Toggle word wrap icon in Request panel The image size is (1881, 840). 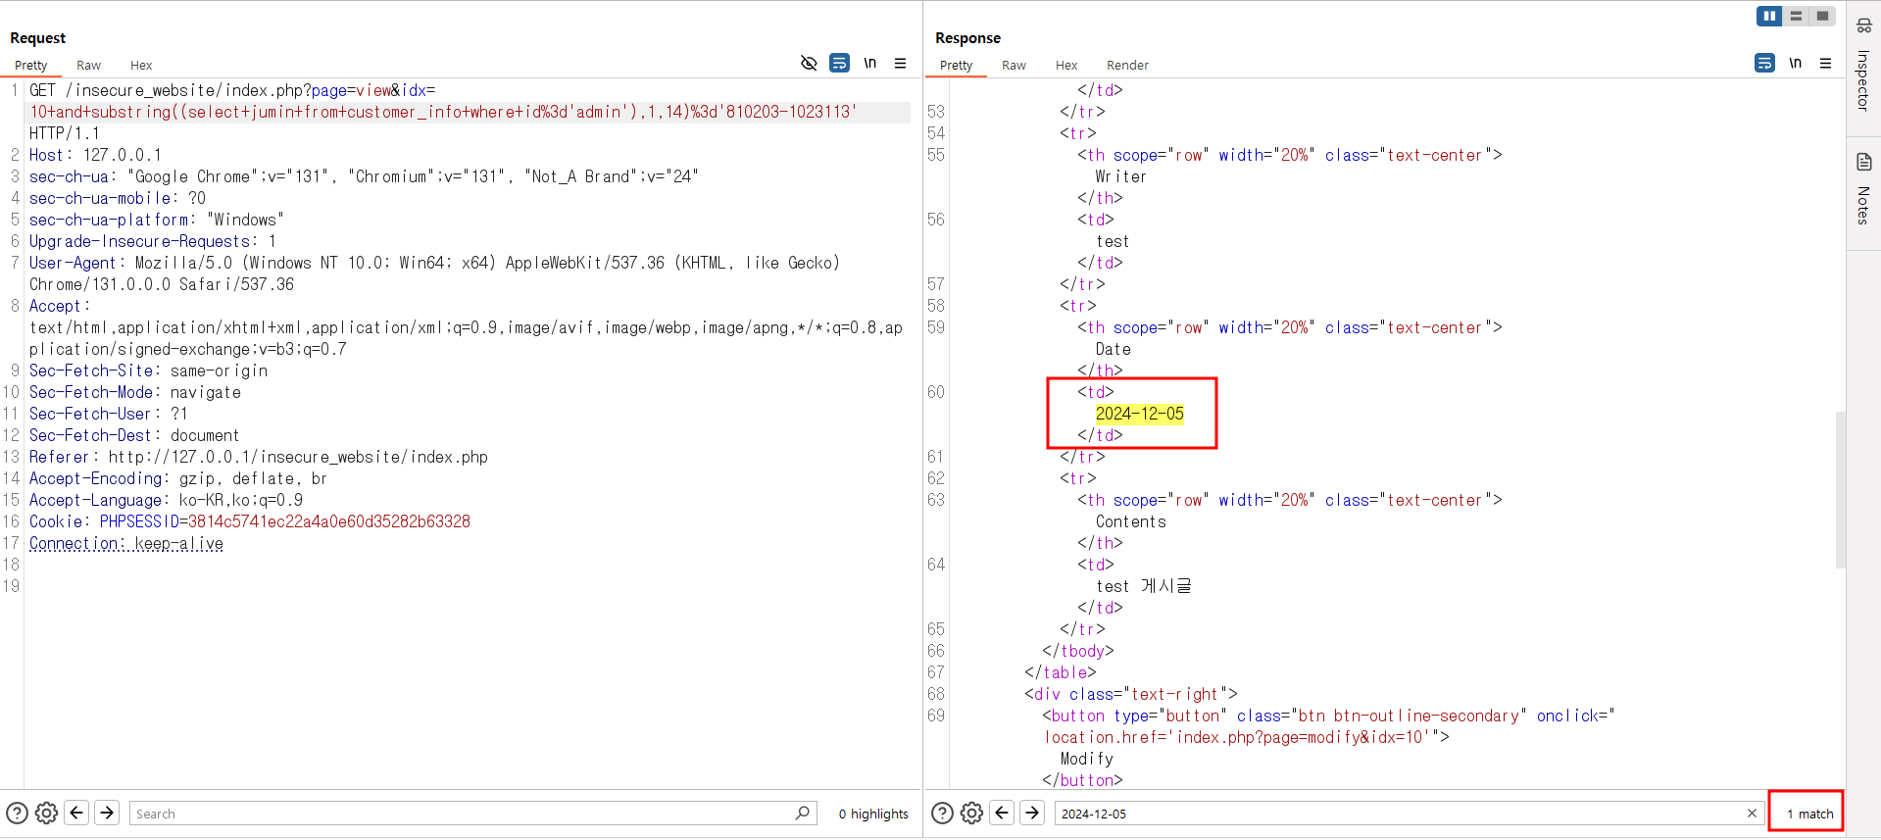point(839,63)
